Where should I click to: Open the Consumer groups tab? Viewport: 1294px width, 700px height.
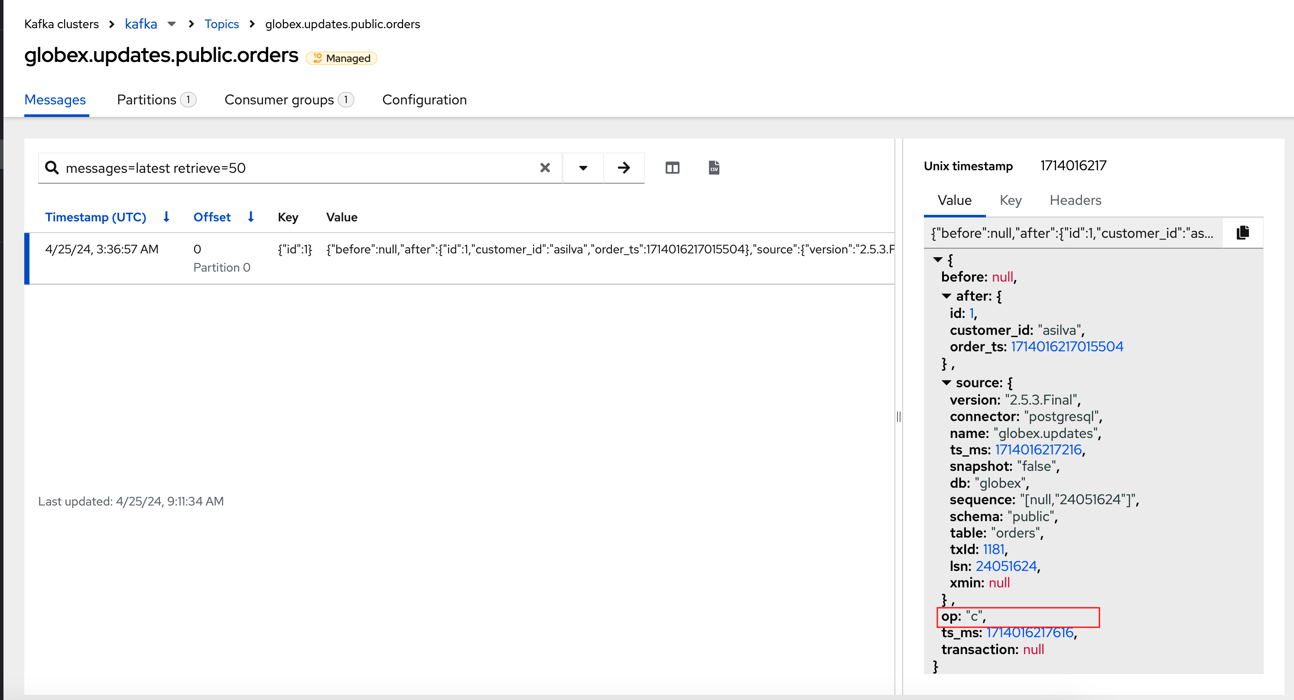point(289,100)
